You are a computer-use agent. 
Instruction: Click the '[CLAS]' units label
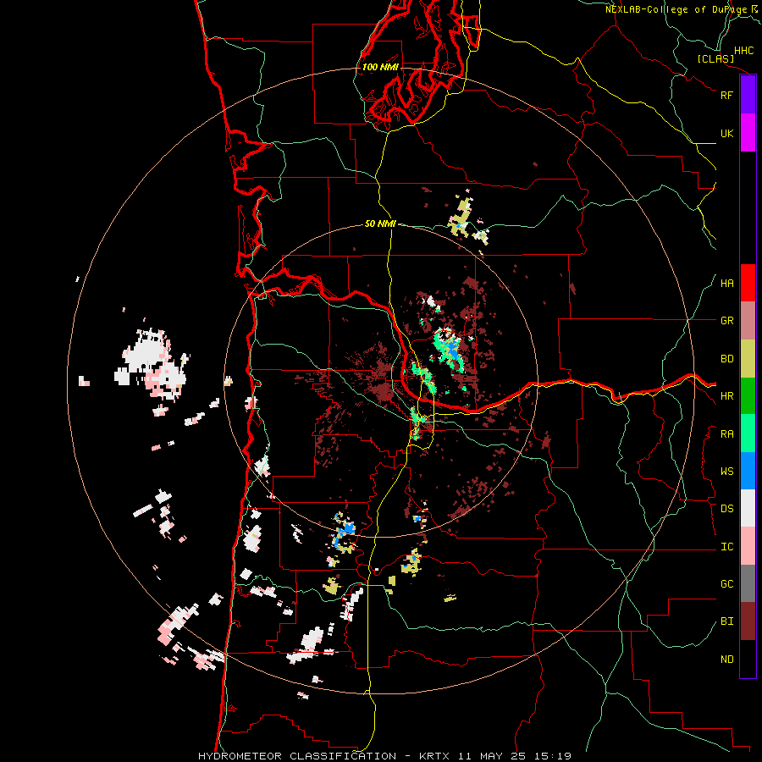[715, 59]
